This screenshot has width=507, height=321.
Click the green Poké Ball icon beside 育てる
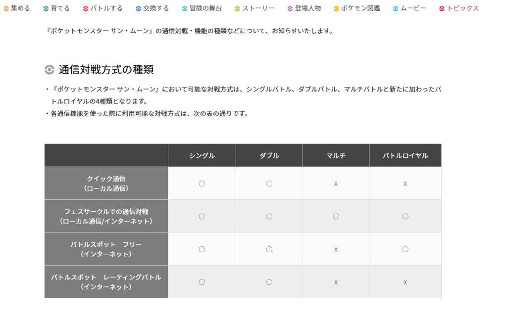click(x=46, y=8)
